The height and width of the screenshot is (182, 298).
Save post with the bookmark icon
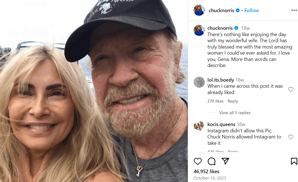(294, 161)
